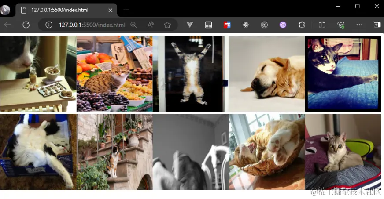384x199 pixels.
Task: Click the cat sniffing miniature table image
Action: pyautogui.click(x=38, y=74)
